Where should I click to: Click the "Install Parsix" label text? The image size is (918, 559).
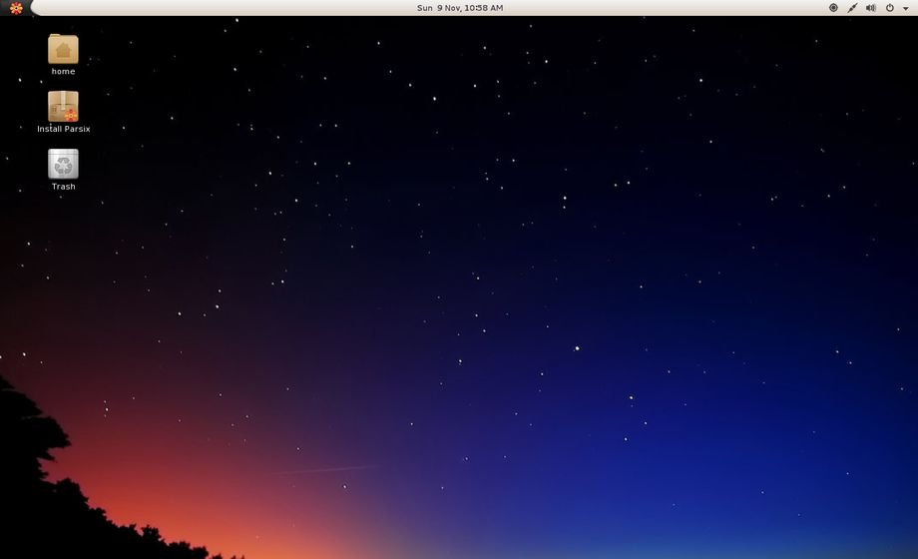[x=63, y=130]
